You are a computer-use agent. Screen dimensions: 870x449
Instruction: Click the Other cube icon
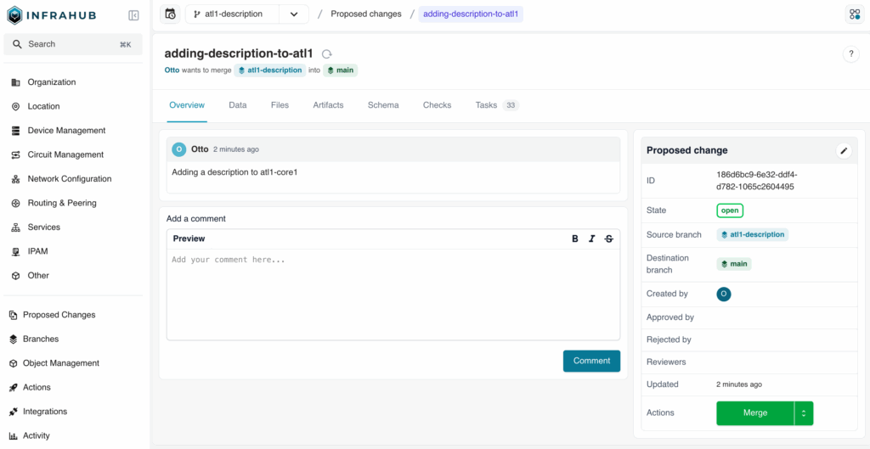click(x=15, y=276)
